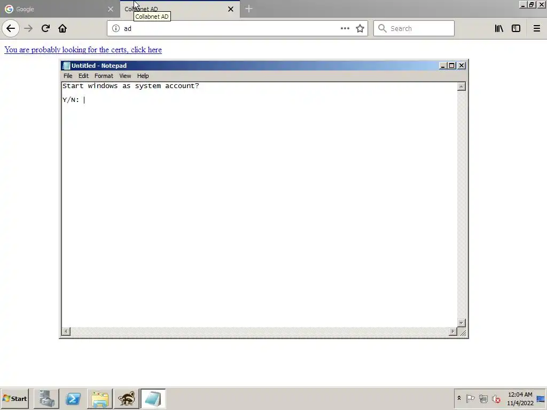Image resolution: width=547 pixels, height=410 pixels.
Task: Show site information icon in address bar
Action: [116, 28]
